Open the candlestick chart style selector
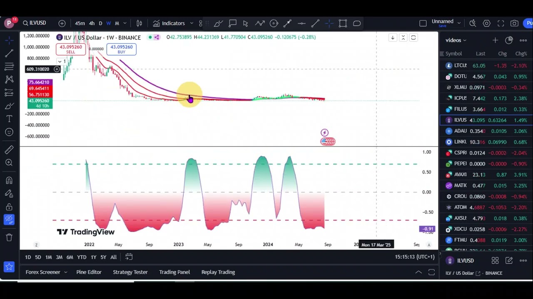This screenshot has width=533, height=299. [139, 23]
